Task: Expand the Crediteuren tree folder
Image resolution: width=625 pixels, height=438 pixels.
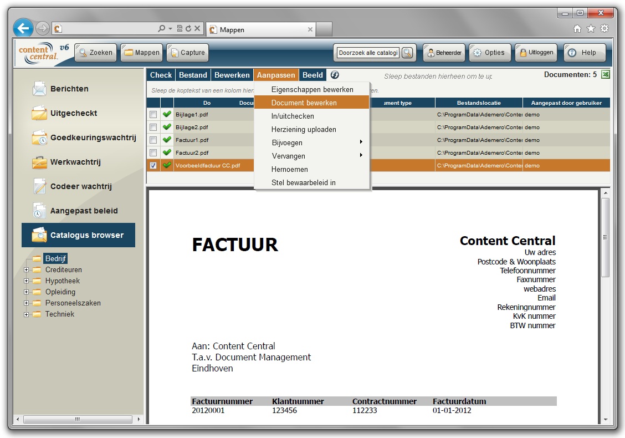Action: pyautogui.click(x=26, y=270)
